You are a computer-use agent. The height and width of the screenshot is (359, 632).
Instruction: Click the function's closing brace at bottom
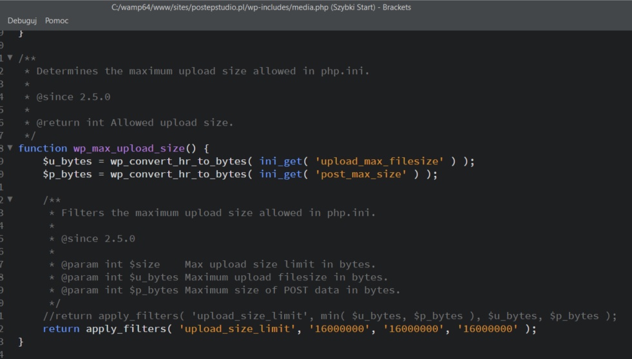click(x=21, y=342)
